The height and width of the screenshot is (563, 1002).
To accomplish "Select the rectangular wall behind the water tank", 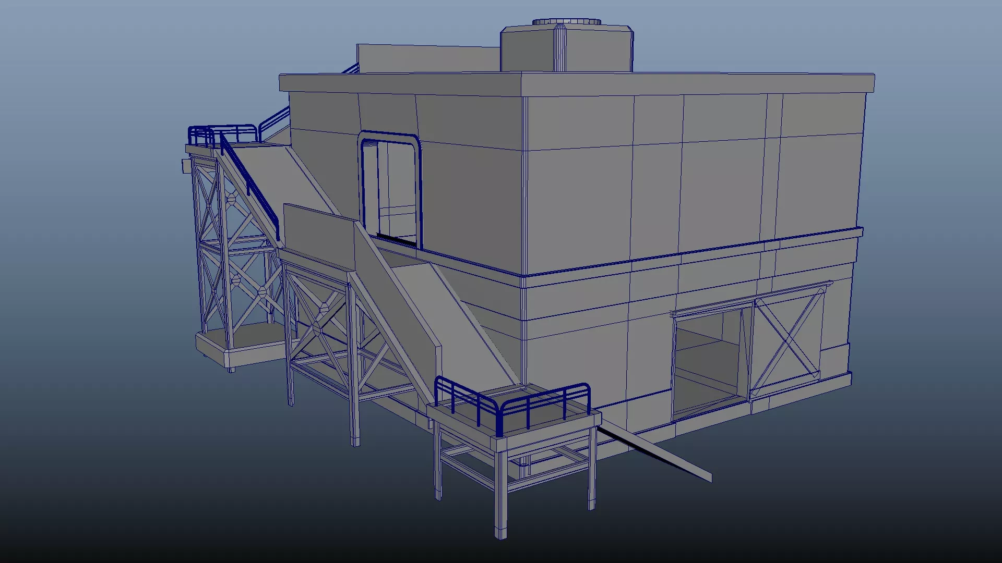I will (x=428, y=58).
